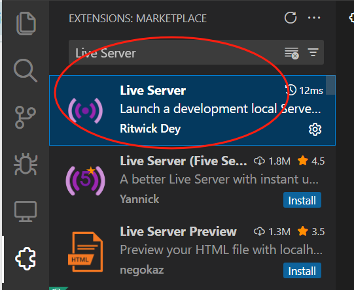This screenshot has width=354, height=290.
Task: Open the Search view icon
Action: click(26, 71)
